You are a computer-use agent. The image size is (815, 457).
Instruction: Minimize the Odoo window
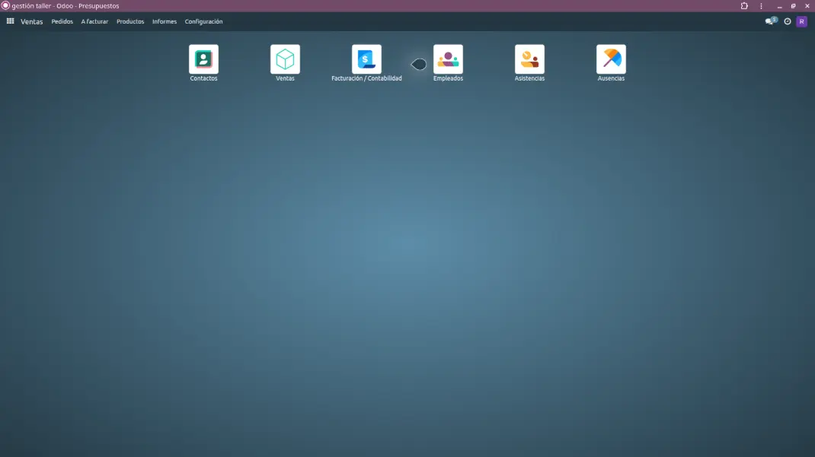[x=779, y=6]
